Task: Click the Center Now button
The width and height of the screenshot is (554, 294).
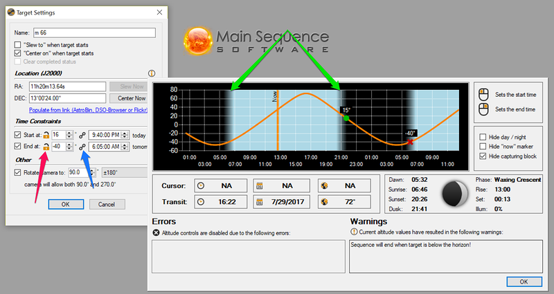Action: tap(129, 98)
